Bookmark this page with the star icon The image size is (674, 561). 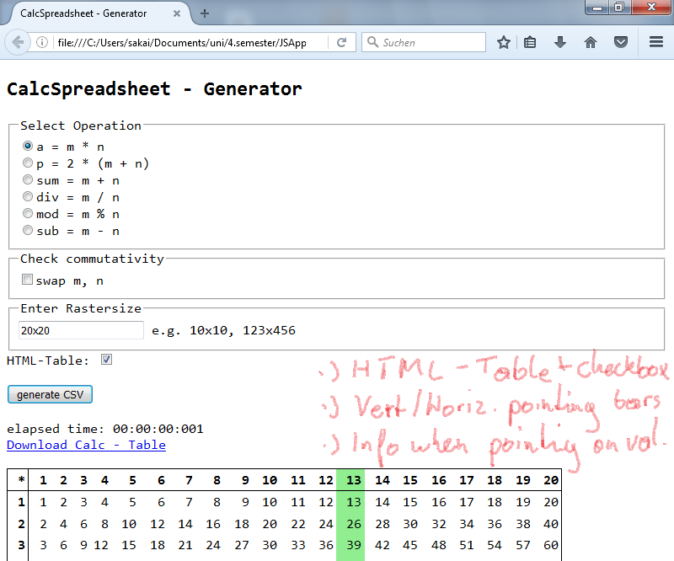tap(503, 41)
